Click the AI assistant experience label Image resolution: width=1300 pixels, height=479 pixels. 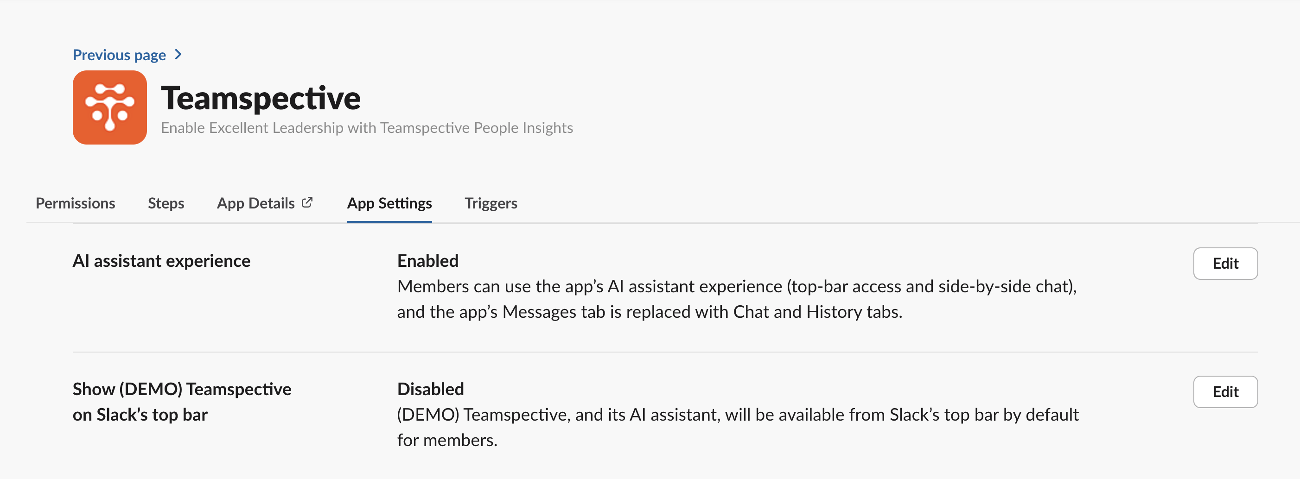pyautogui.click(x=161, y=261)
